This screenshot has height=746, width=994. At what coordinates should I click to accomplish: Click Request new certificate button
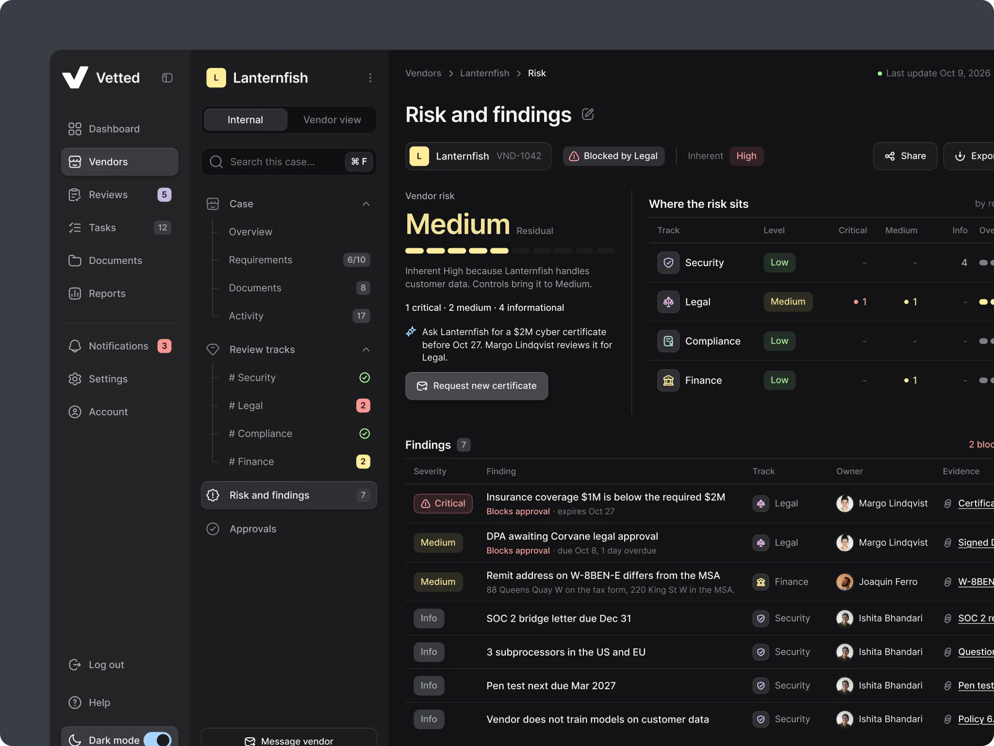tap(477, 386)
